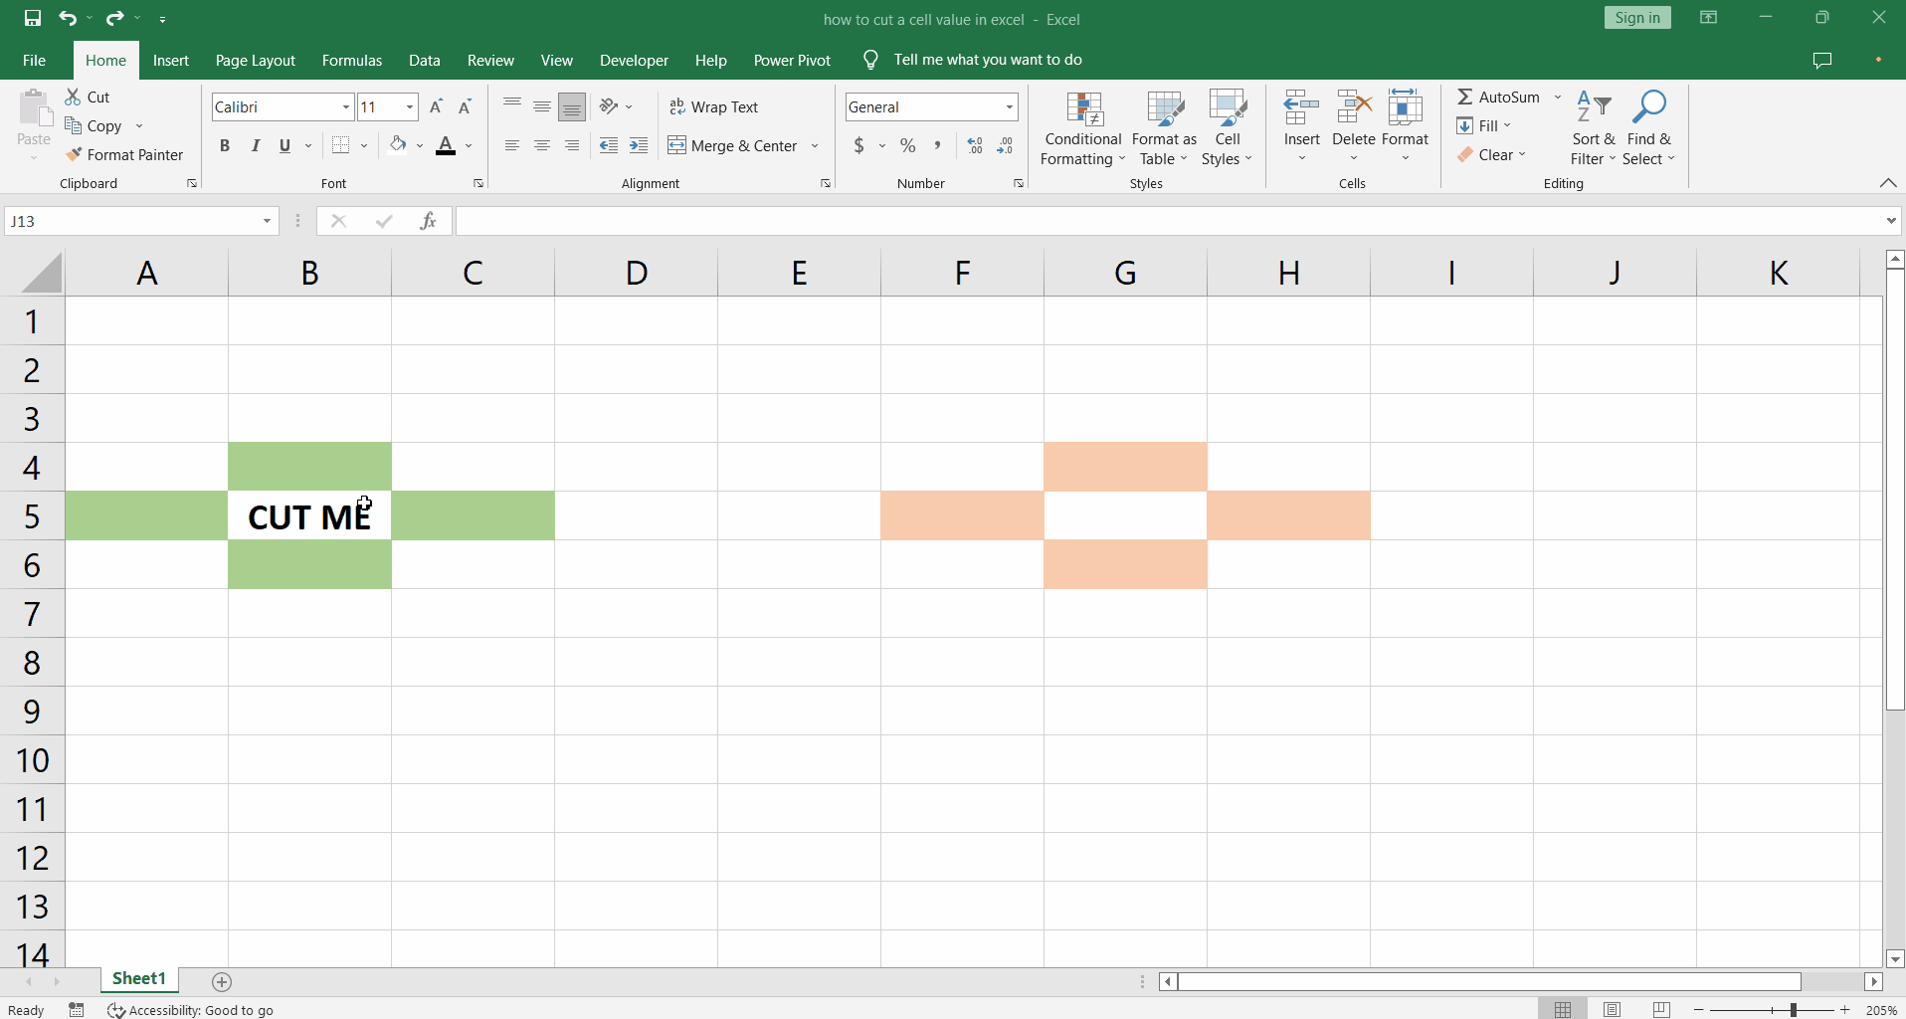The width and height of the screenshot is (1906, 1019).
Task: Apply Center horizontal alignment
Action: [542, 145]
